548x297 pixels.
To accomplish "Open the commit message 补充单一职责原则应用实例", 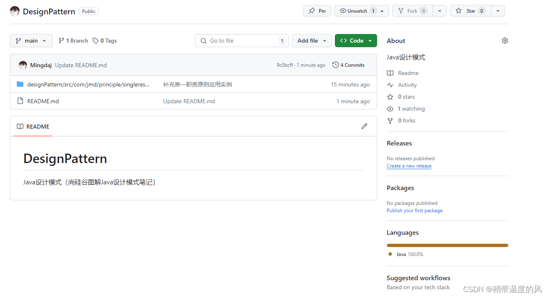I will tap(198, 84).
